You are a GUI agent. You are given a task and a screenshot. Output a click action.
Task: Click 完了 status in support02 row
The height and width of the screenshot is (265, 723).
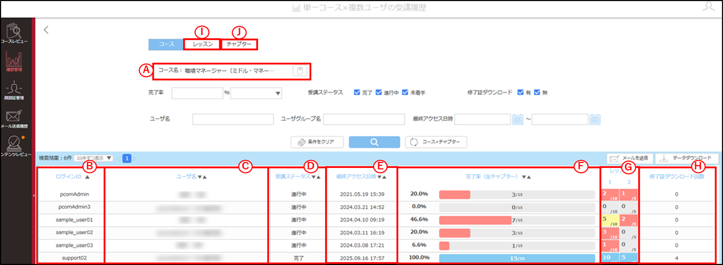298,258
